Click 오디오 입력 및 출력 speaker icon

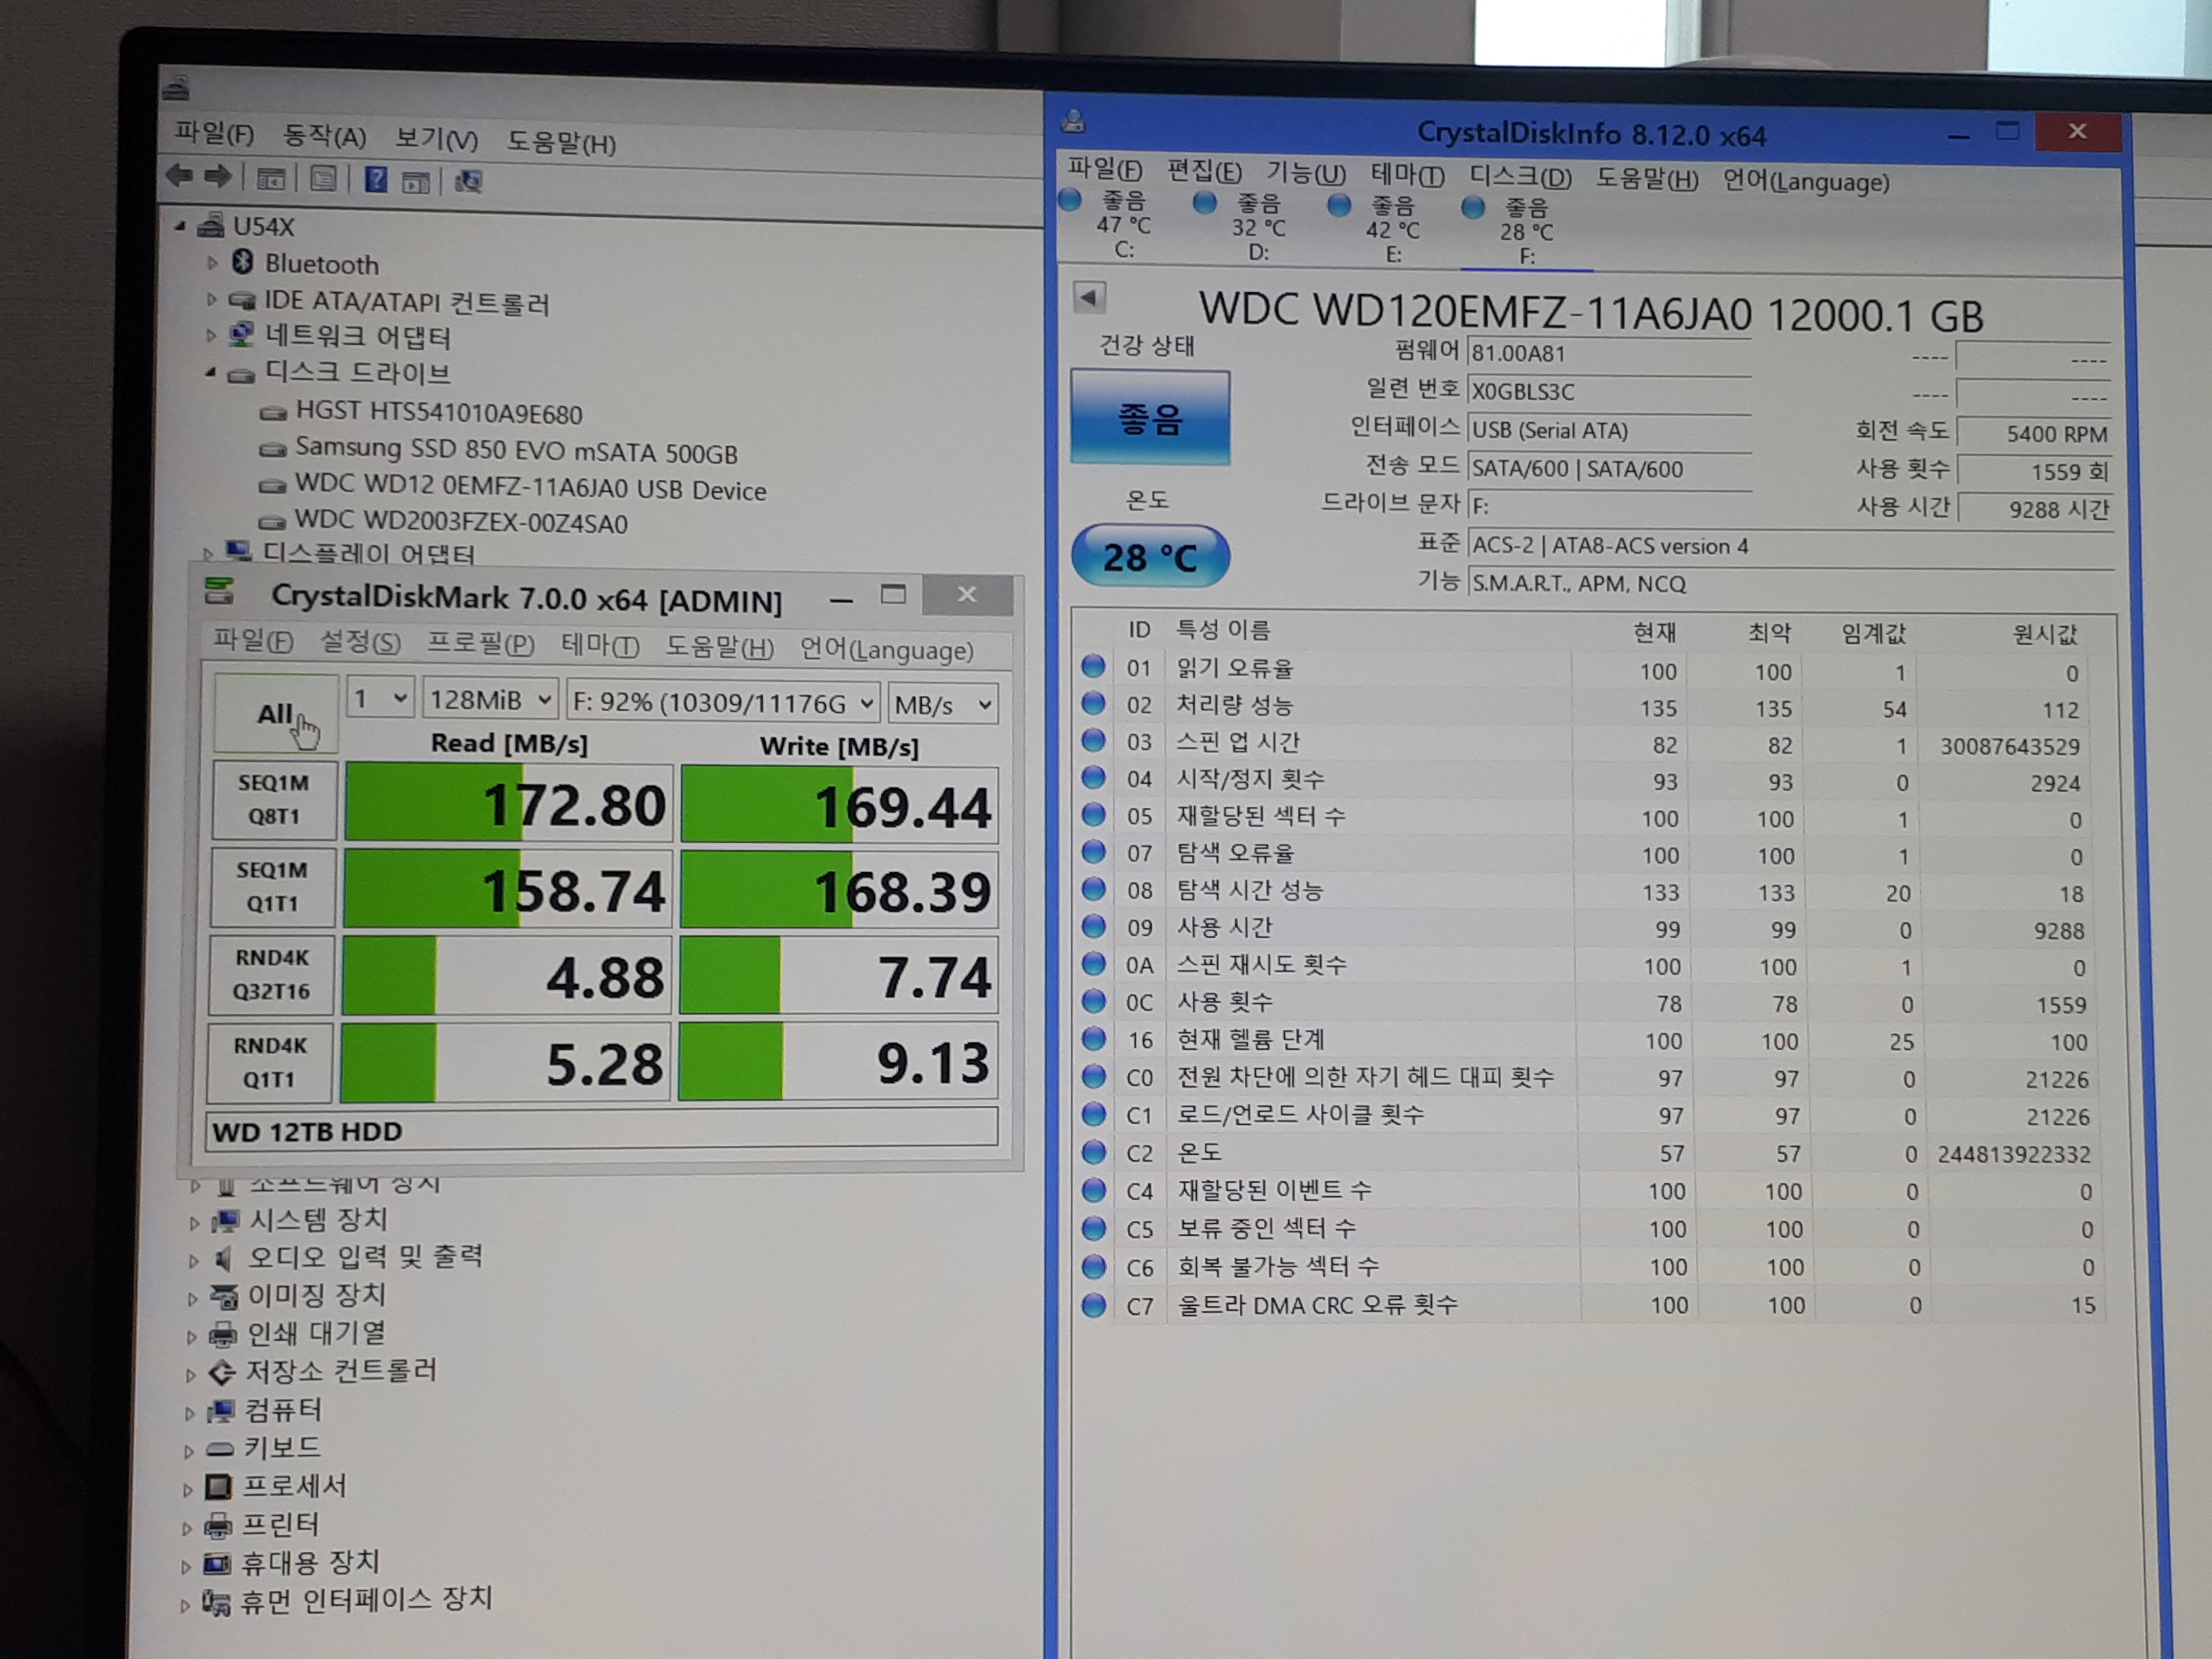(224, 1258)
